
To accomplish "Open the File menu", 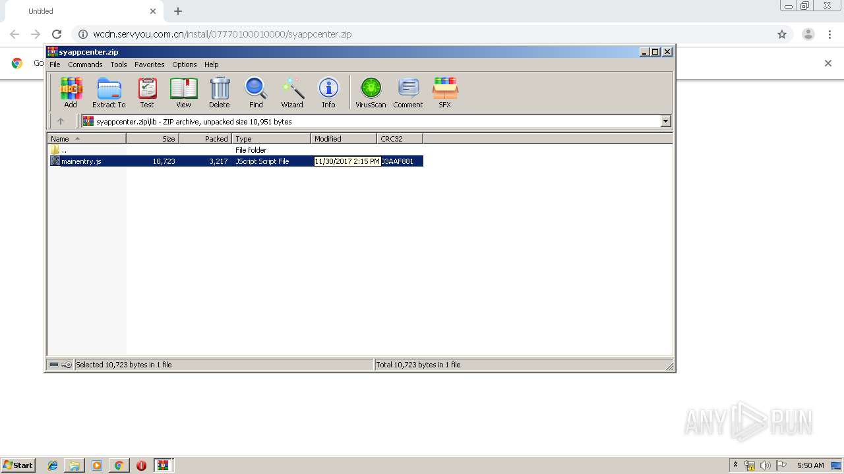I will pyautogui.click(x=55, y=65).
